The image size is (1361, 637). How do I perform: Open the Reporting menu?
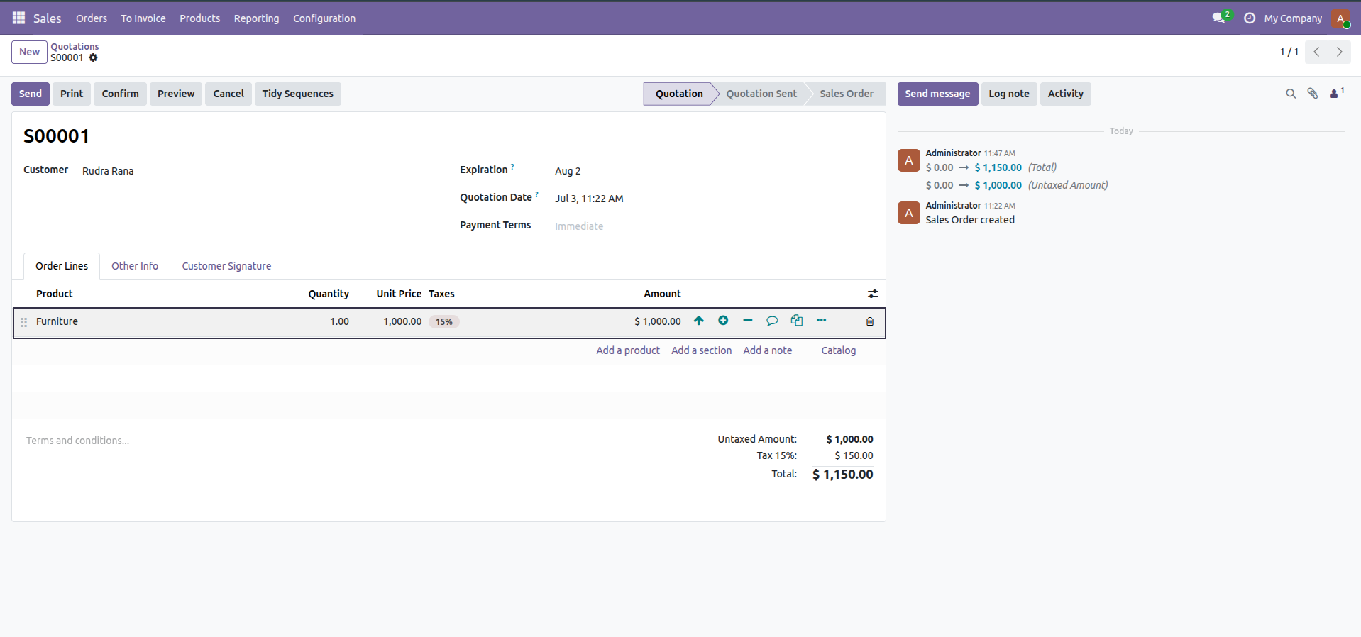tap(256, 18)
